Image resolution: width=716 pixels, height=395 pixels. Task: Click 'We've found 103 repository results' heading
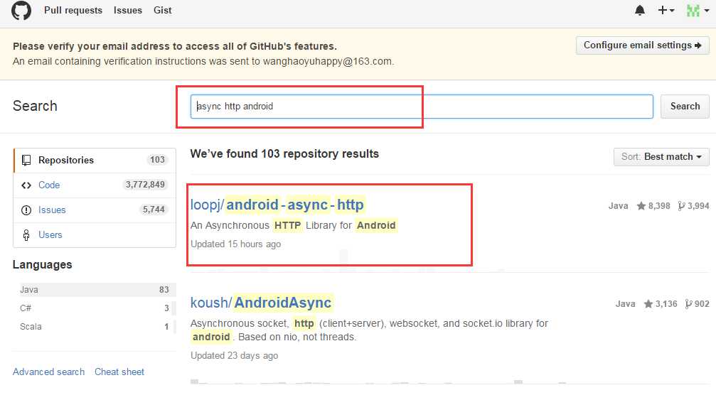point(284,153)
